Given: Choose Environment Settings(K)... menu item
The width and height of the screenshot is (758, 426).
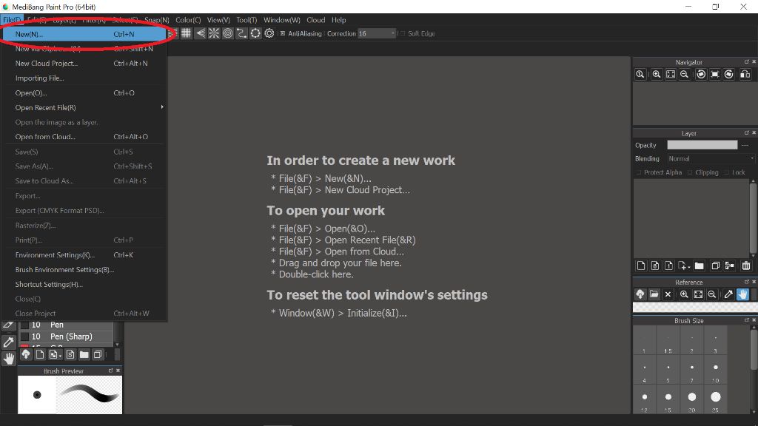Looking at the screenshot, I should click(x=84, y=254).
